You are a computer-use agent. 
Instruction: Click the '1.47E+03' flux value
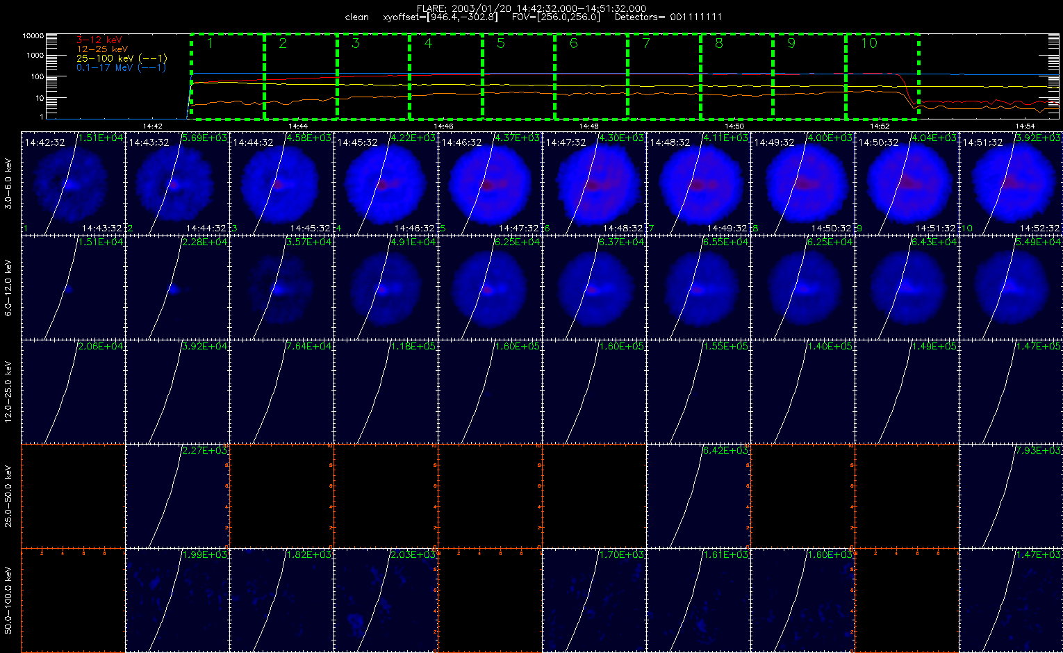pyautogui.click(x=1039, y=554)
